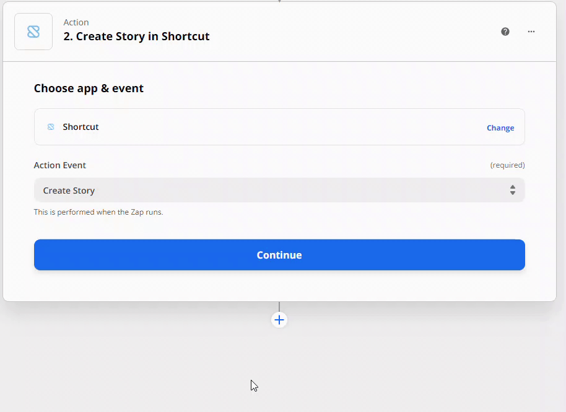Click the 'Choose app & event' section heading
Screen dimensions: 566x412
click(89, 88)
